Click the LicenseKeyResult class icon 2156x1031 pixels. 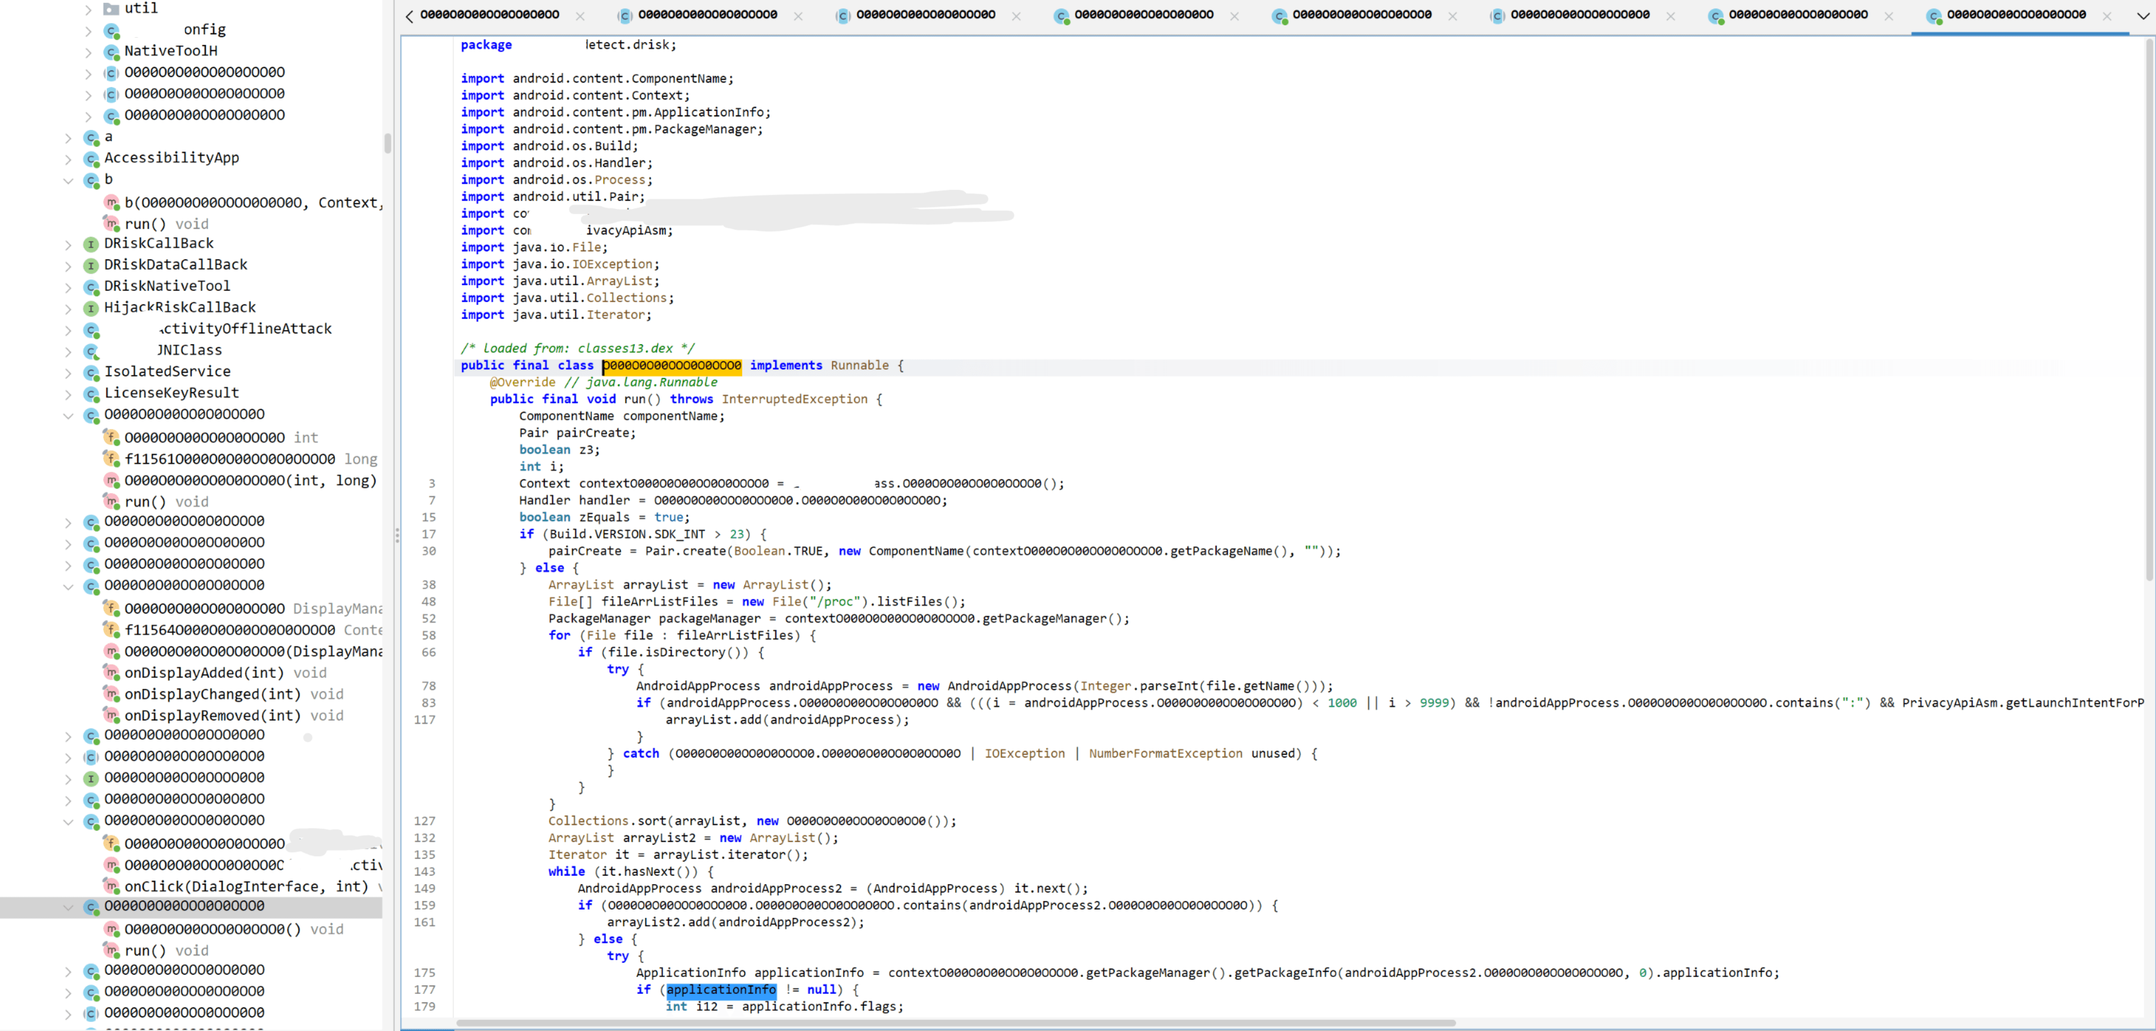[91, 394]
